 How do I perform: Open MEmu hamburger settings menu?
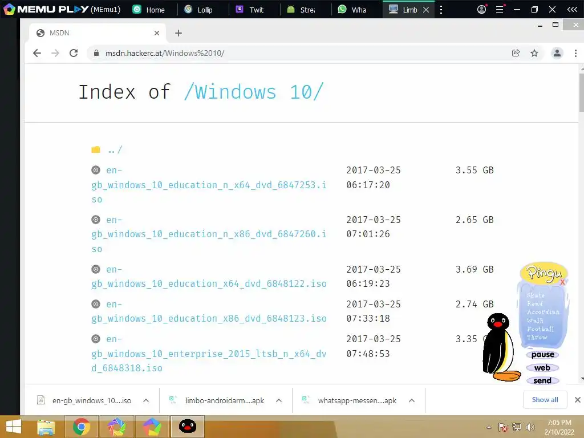click(x=500, y=9)
